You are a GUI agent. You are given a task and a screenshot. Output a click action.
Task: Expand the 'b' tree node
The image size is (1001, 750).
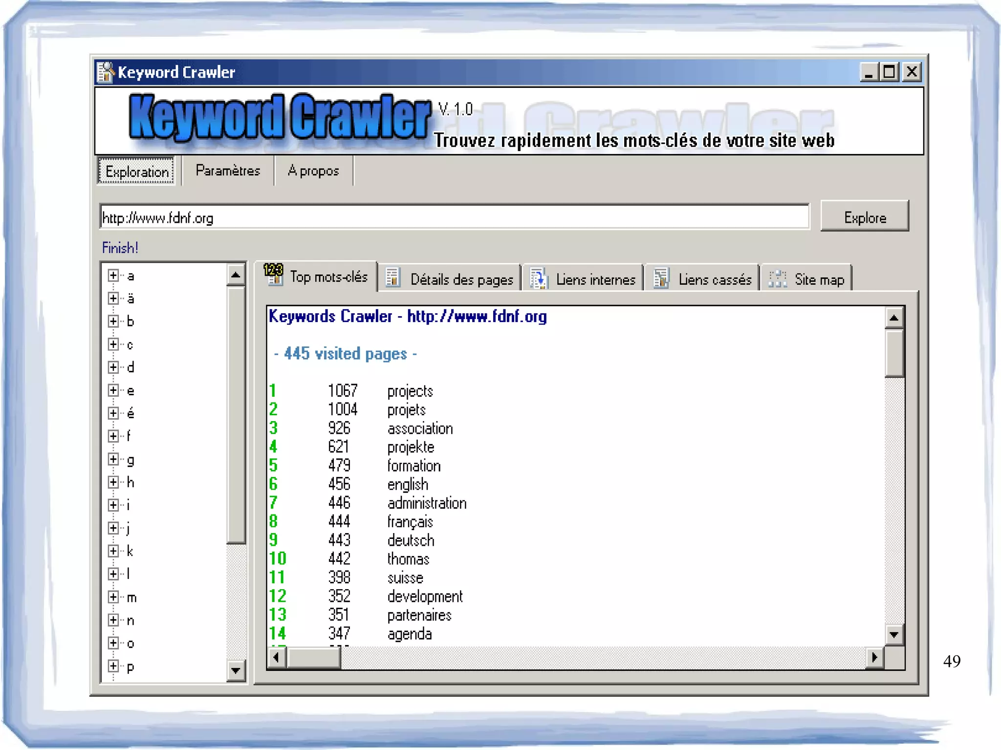[x=113, y=321]
